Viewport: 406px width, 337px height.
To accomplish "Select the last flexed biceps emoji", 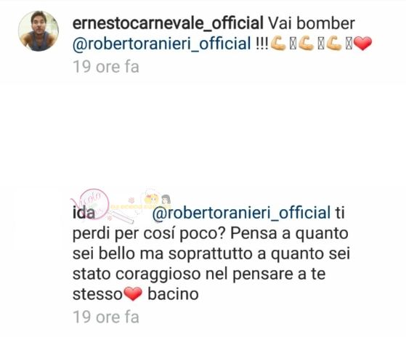I will point(334,44).
